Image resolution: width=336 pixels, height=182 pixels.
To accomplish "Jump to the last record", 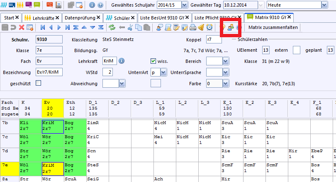I will pos(68,27).
